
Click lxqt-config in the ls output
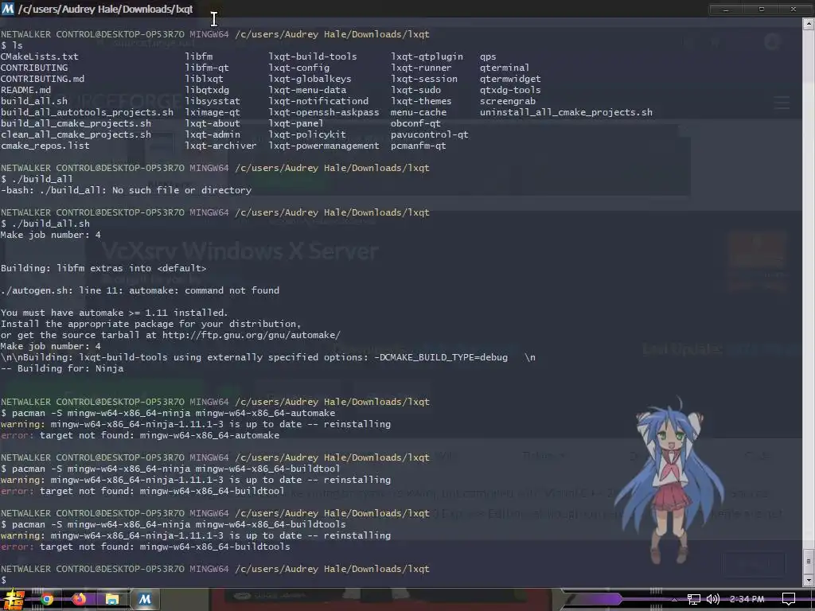[299, 68]
